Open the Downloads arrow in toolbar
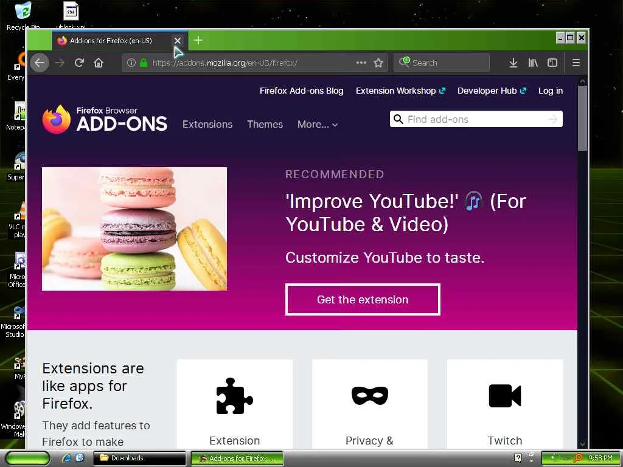623x467 pixels. pyautogui.click(x=513, y=63)
